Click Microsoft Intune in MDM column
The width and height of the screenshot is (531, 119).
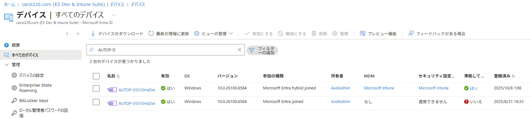pos(379,88)
